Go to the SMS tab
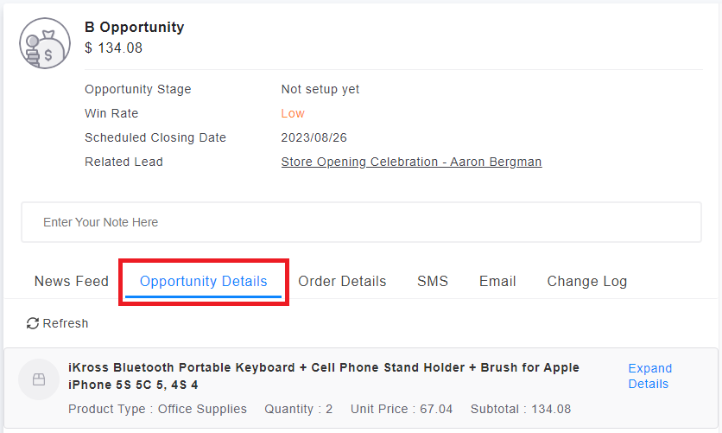Image resolution: width=722 pixels, height=433 pixels. coord(433,281)
